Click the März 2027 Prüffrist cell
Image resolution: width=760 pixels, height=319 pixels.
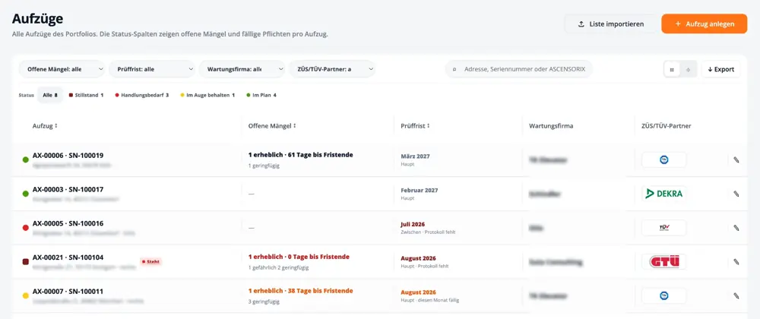click(x=416, y=156)
